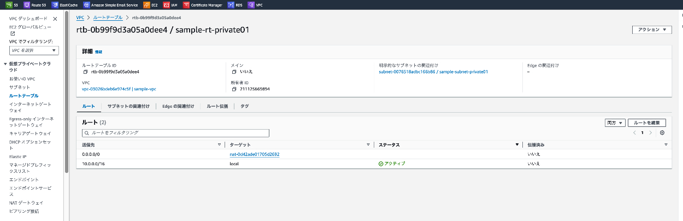
Task: Collapse the 仮想プライベートクラウド section
Action: [x=5, y=64]
